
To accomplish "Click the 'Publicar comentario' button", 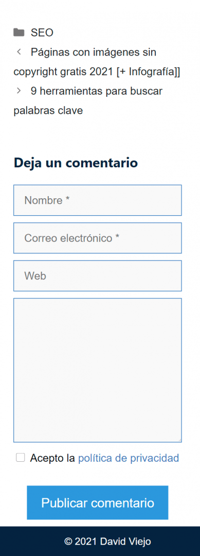I will tap(98, 503).
